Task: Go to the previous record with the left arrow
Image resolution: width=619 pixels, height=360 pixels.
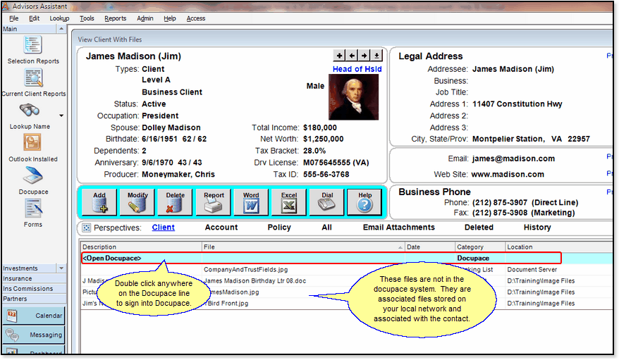Action: 352,56
